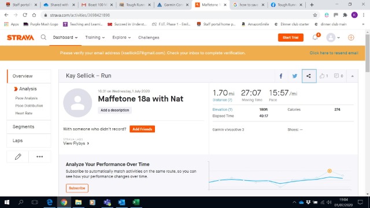
Task: Give kudos with thumbs-up icon
Action: point(322,76)
